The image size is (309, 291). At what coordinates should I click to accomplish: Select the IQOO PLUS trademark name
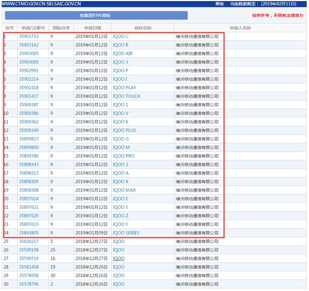(x=124, y=130)
